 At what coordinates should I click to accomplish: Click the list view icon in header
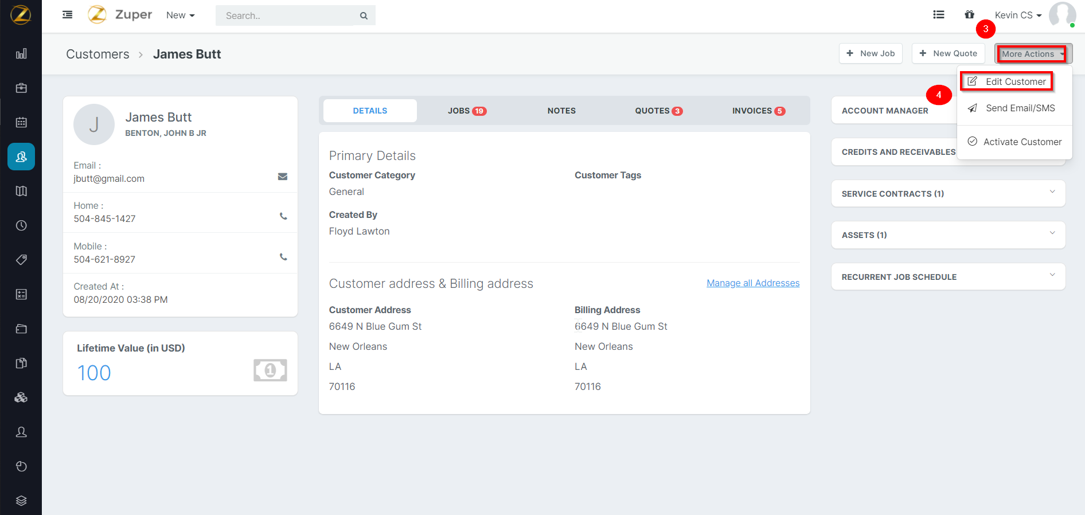click(x=939, y=15)
